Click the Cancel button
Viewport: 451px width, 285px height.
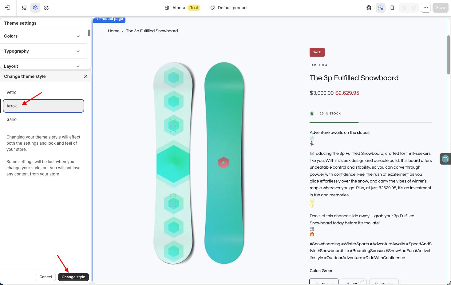[x=46, y=277]
